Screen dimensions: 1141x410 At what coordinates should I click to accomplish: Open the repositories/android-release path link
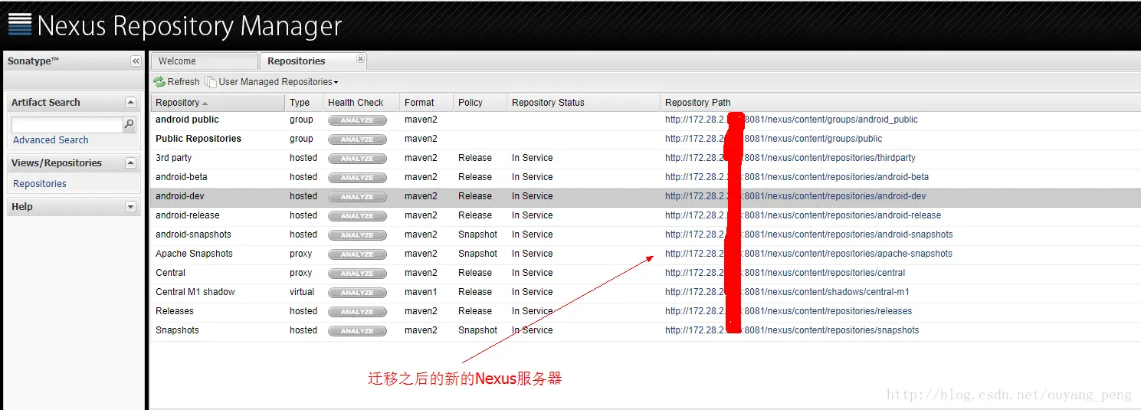click(x=803, y=215)
